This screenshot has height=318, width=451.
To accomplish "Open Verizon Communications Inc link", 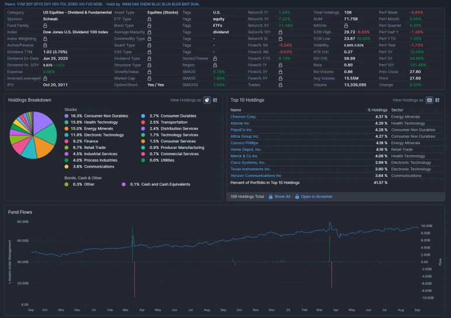I will 256,176.
